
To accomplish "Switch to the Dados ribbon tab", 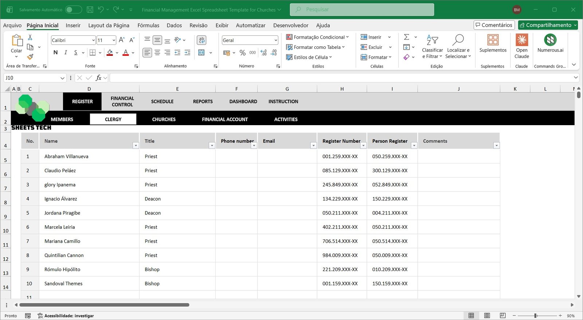I will point(174,26).
